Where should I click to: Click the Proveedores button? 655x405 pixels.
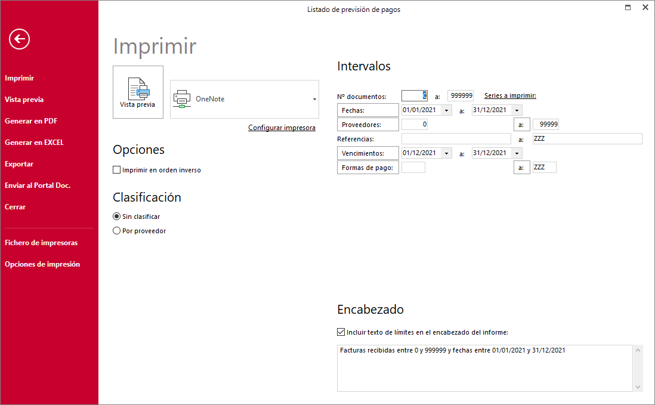point(368,125)
